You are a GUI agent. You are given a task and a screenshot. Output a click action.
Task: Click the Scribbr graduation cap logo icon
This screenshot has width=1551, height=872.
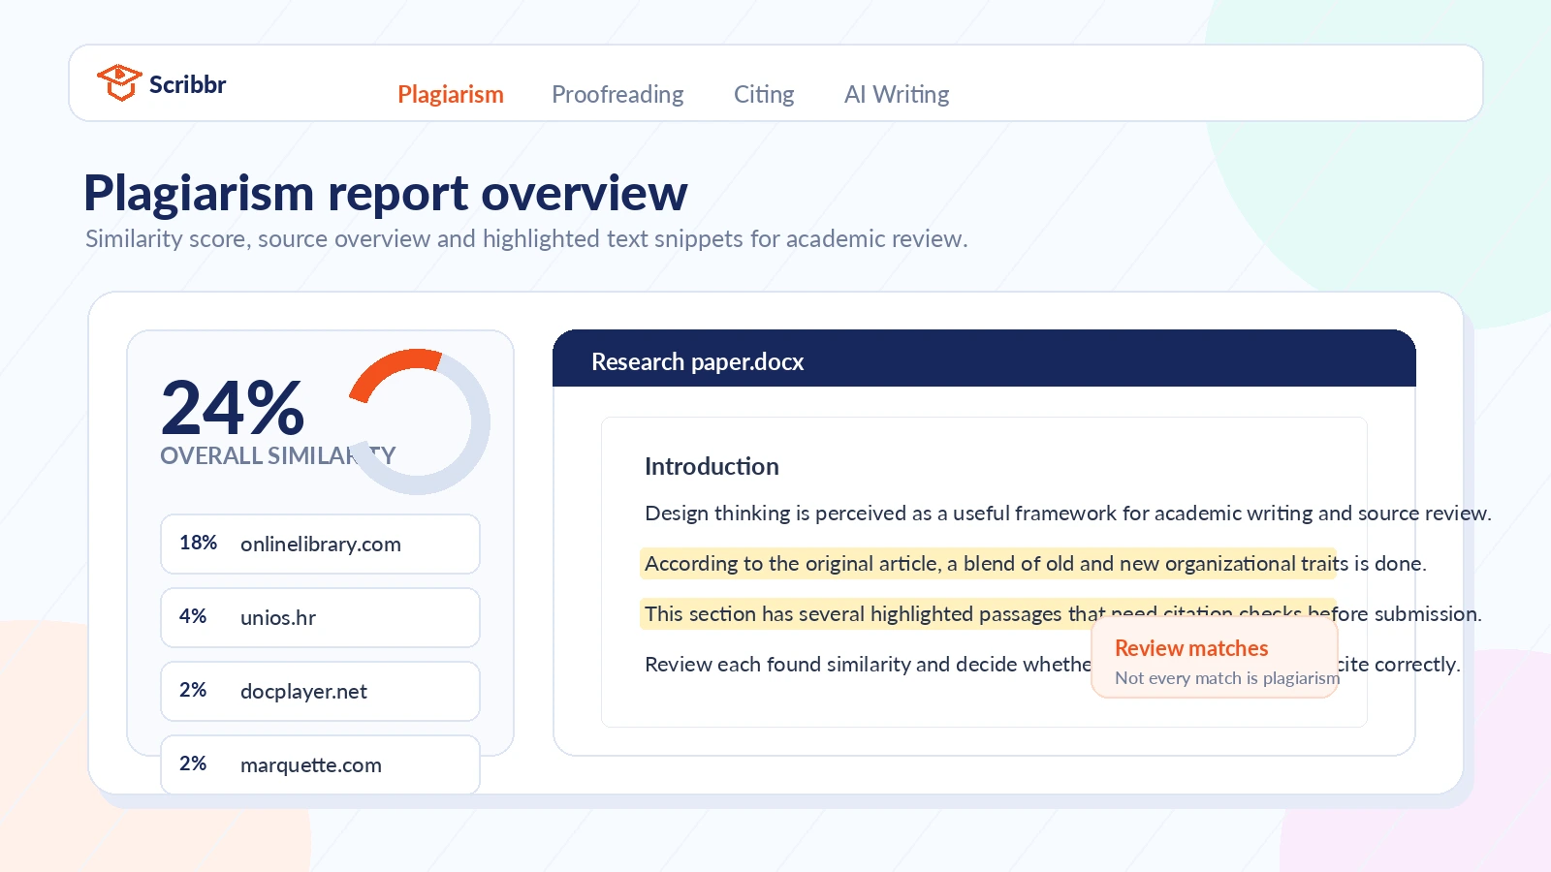(119, 83)
